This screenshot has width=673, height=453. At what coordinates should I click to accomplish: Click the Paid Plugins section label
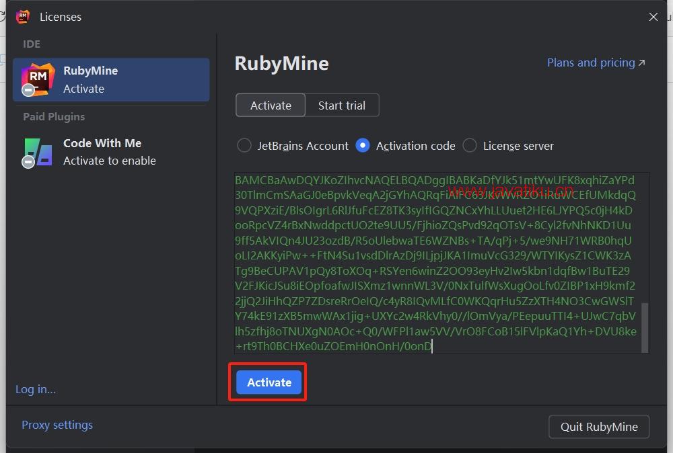pyautogui.click(x=54, y=116)
